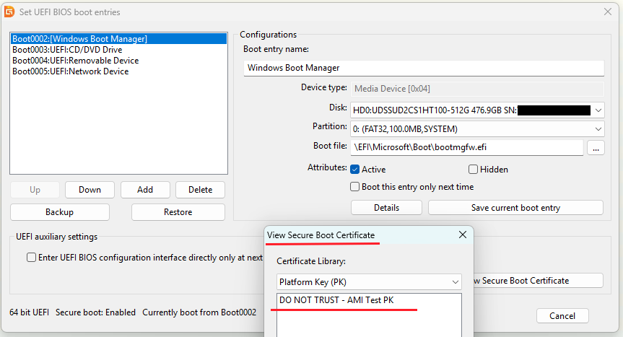The width and height of the screenshot is (623, 337).
Task: Click Currently boot from Boot0002 status
Action: coord(199,312)
